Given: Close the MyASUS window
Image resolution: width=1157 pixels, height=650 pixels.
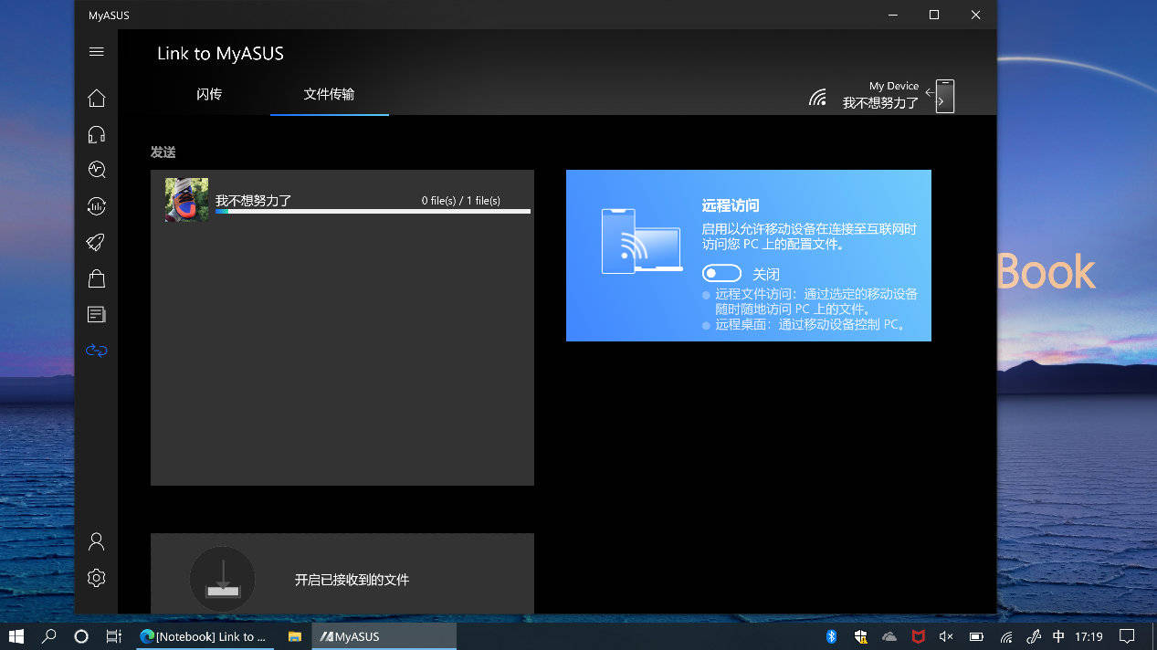Looking at the screenshot, I should coord(976,15).
